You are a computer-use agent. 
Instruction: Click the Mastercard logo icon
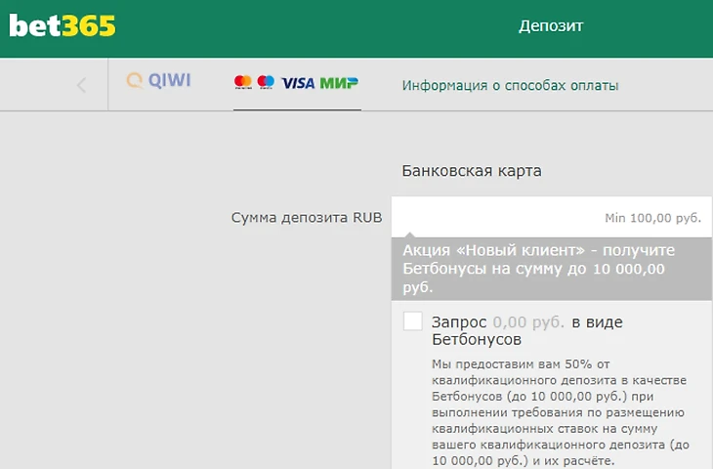tap(243, 83)
